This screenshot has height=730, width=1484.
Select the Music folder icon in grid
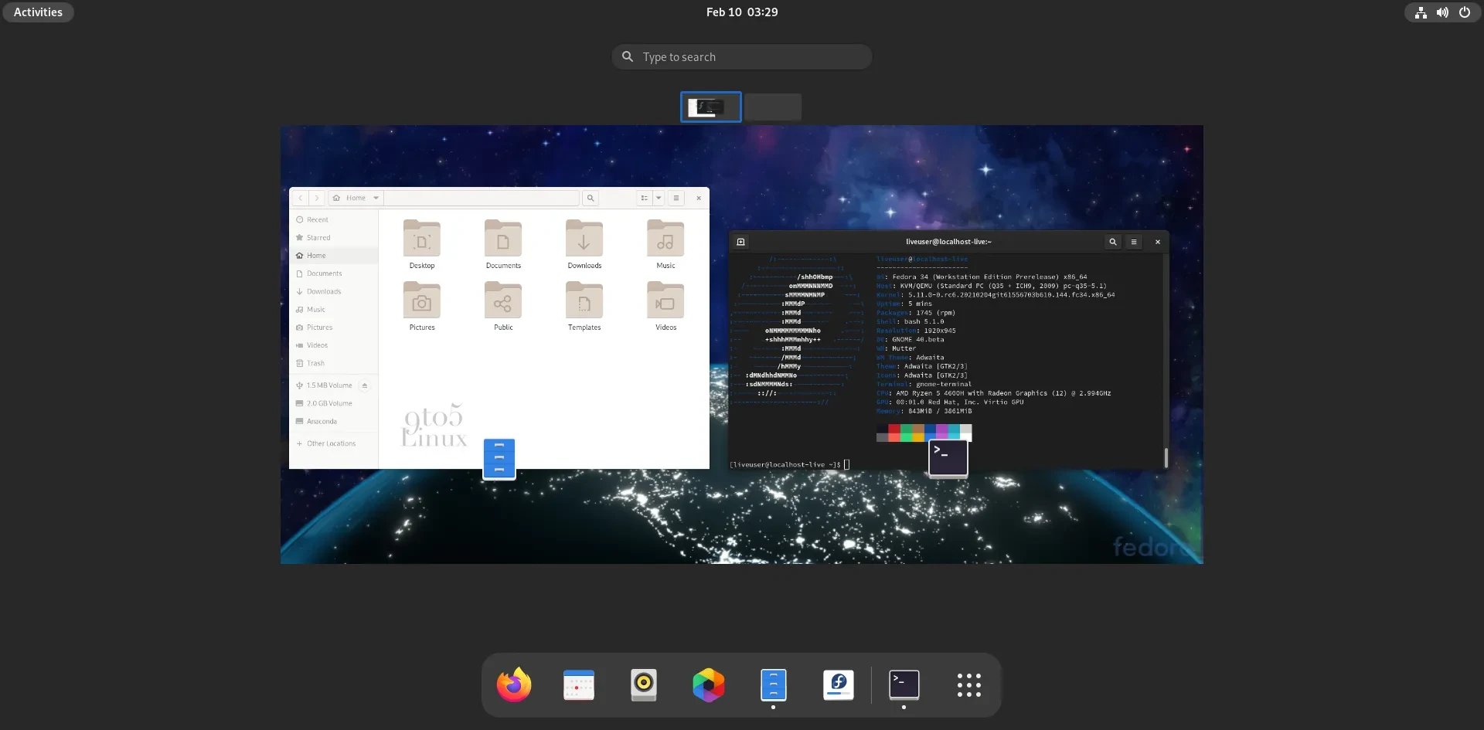tap(665, 239)
